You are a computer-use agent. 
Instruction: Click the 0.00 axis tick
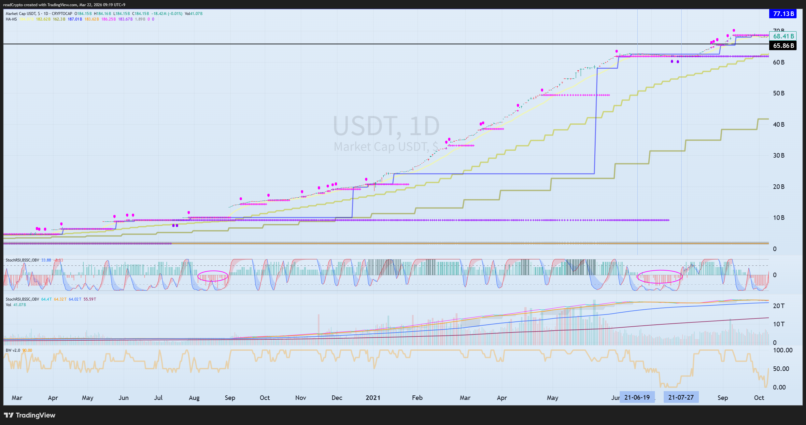click(779, 387)
